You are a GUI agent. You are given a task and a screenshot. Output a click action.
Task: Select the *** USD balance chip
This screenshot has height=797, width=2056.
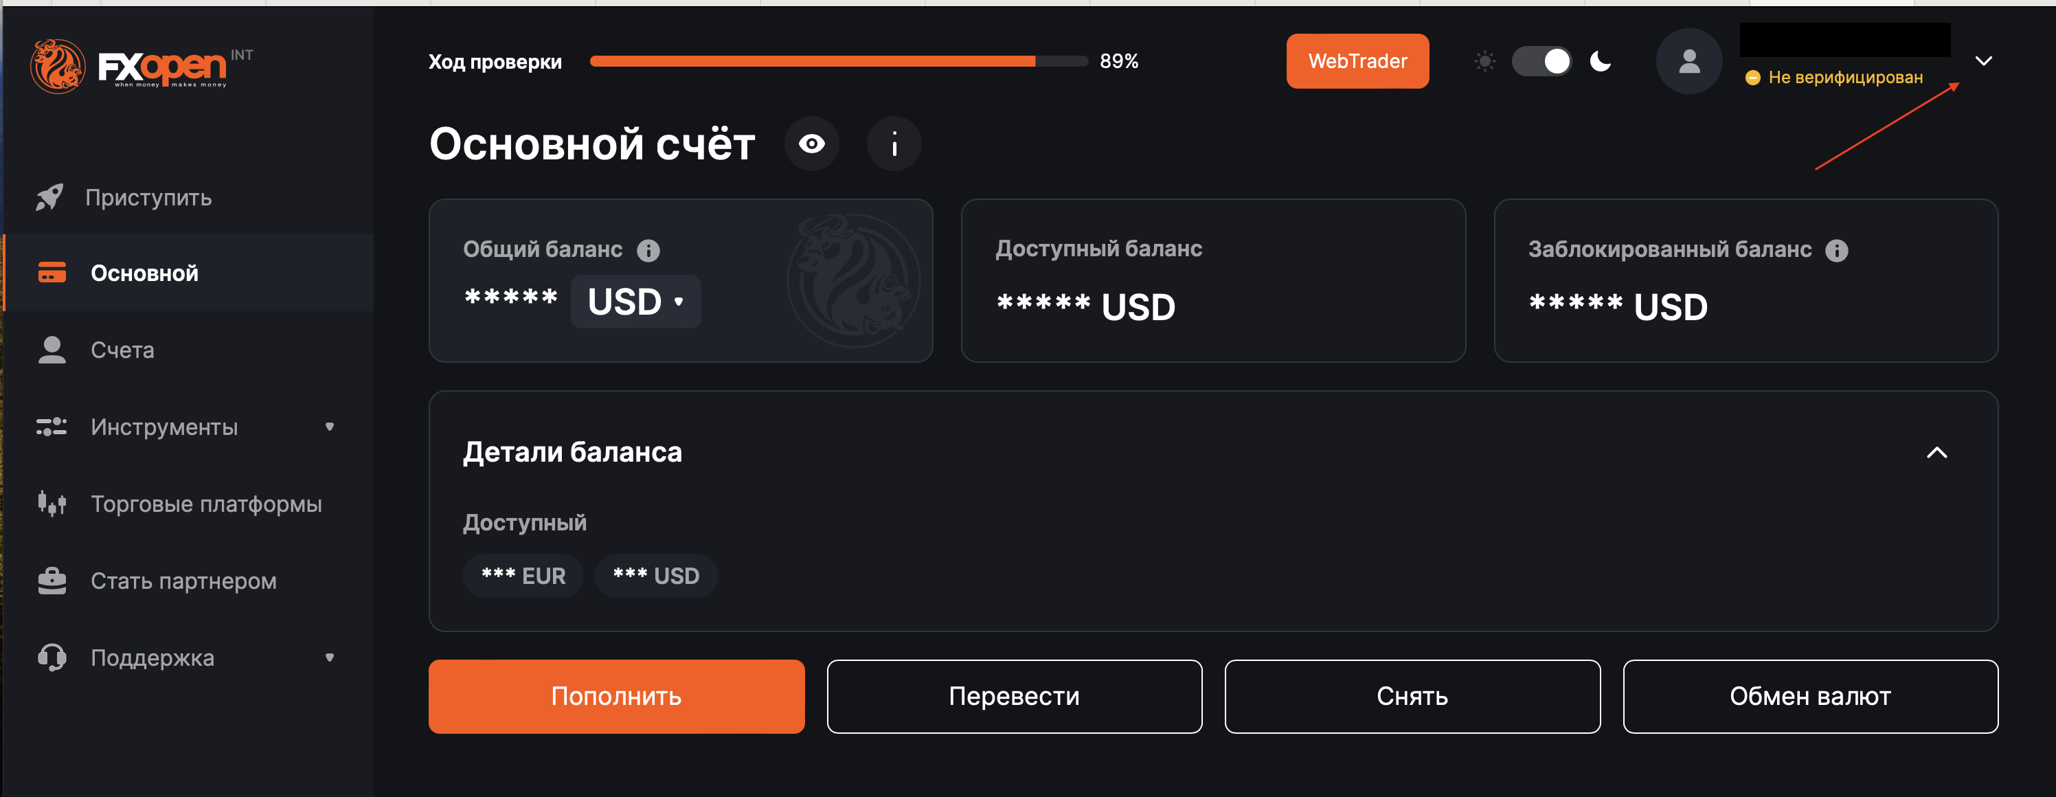(x=656, y=576)
